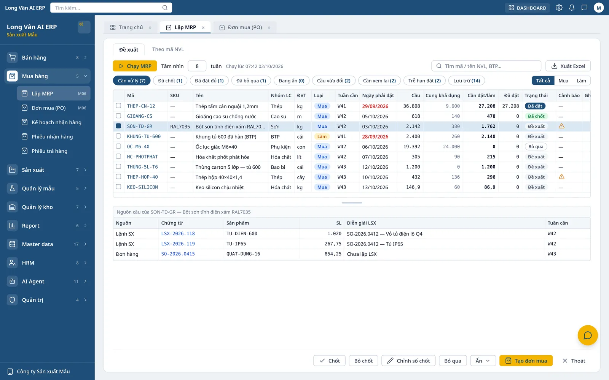
Task: Click the Master data database icon
Action: [x=13, y=244]
